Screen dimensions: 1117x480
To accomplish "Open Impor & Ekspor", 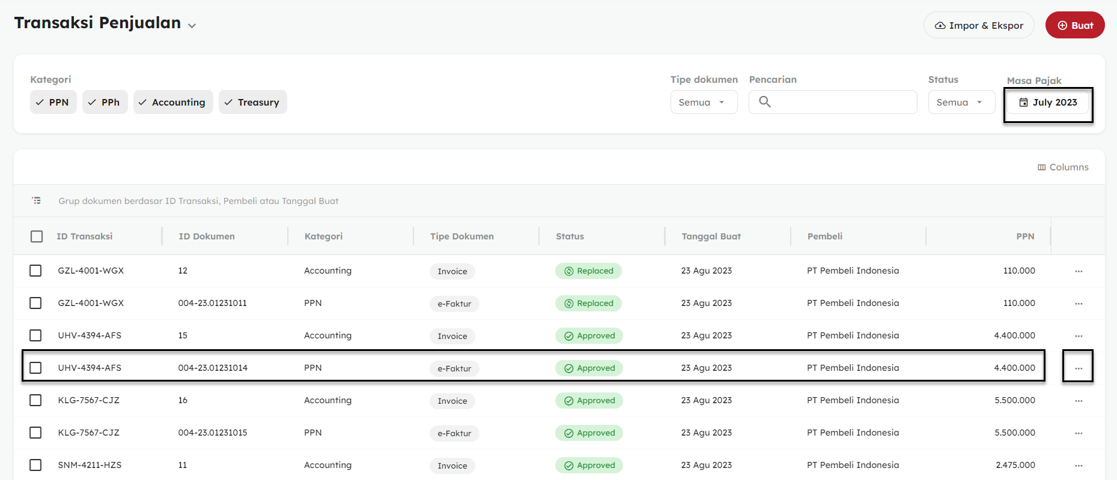I will (x=978, y=25).
